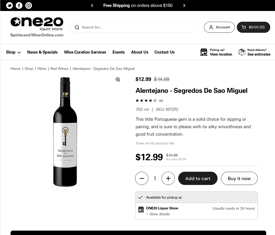The width and height of the screenshot is (275, 235).
Task: Click the shopping cart button
Action: [x=253, y=27]
